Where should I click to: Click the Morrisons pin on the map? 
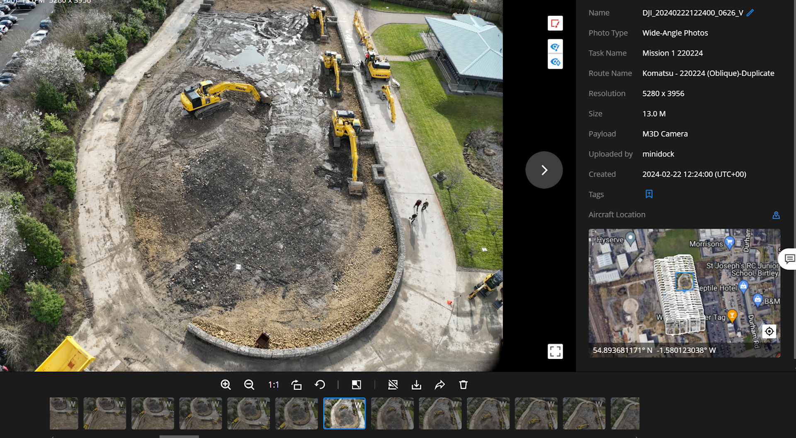729,242
